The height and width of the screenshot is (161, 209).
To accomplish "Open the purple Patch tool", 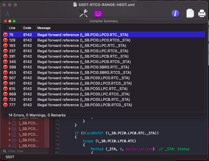I will click(98, 13).
